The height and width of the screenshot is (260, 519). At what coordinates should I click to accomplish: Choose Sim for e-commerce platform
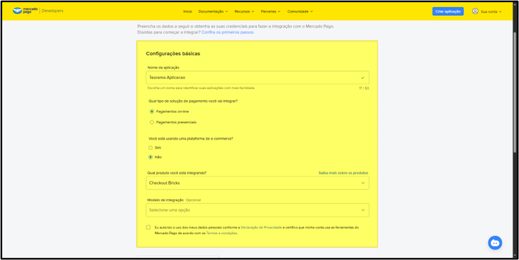pos(151,148)
